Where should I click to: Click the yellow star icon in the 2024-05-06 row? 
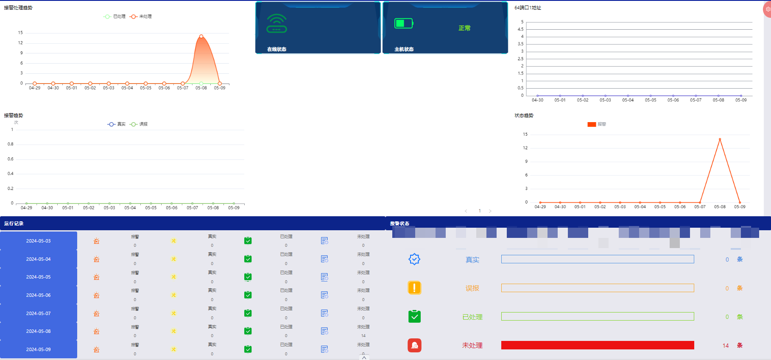[x=173, y=295]
